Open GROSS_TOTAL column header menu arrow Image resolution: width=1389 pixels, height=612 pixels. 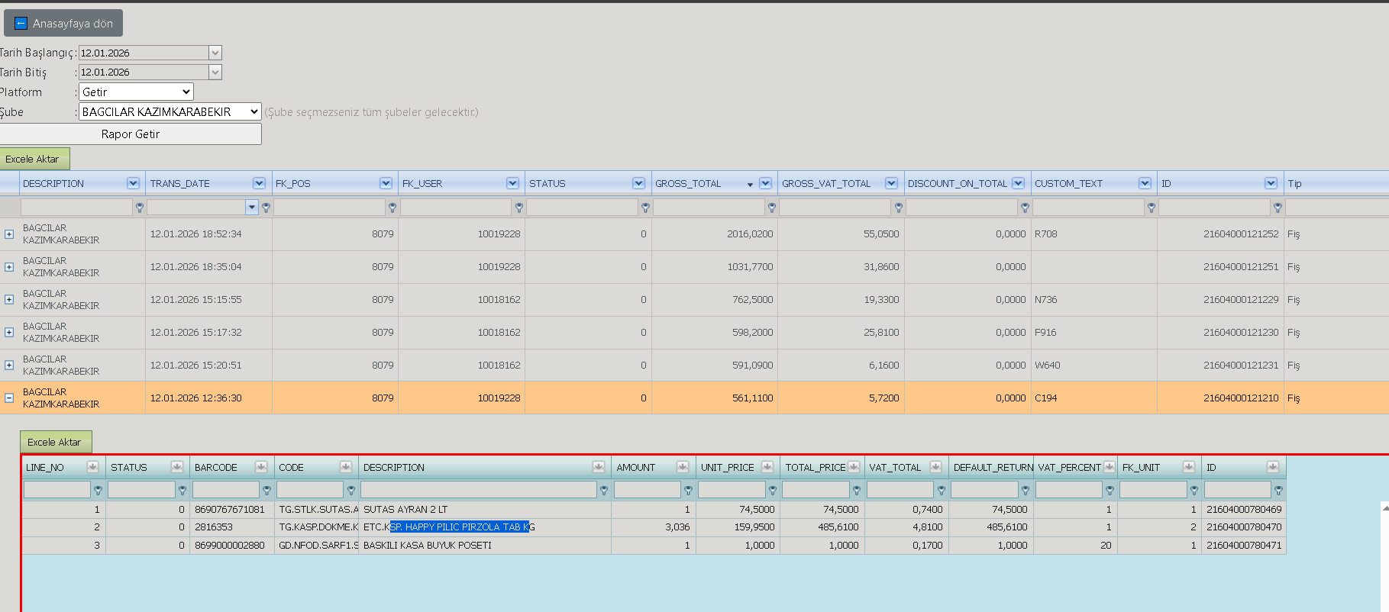(765, 183)
